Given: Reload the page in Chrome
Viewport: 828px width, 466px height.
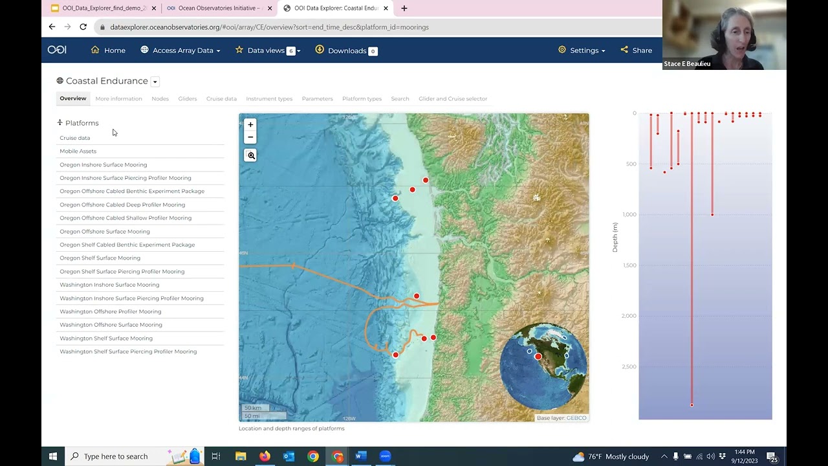Looking at the screenshot, I should [83, 27].
